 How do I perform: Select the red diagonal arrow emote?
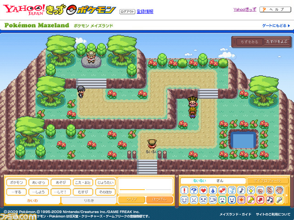260,200
